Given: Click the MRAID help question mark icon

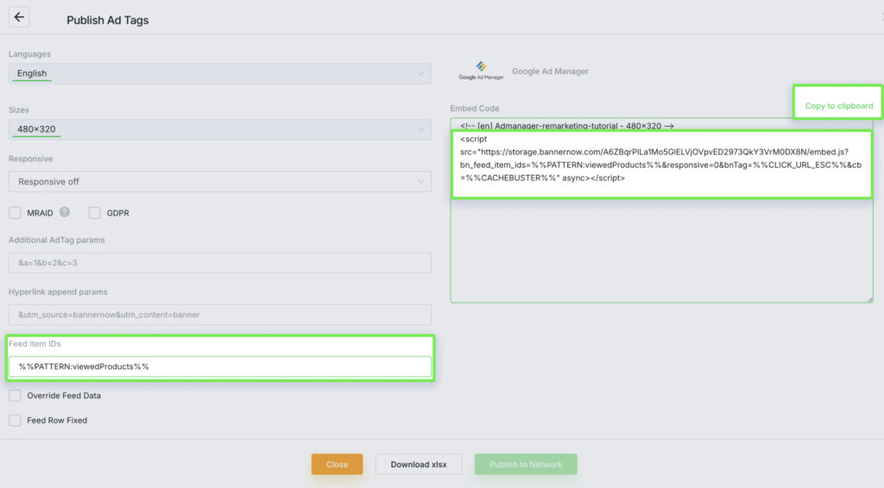Looking at the screenshot, I should (65, 212).
